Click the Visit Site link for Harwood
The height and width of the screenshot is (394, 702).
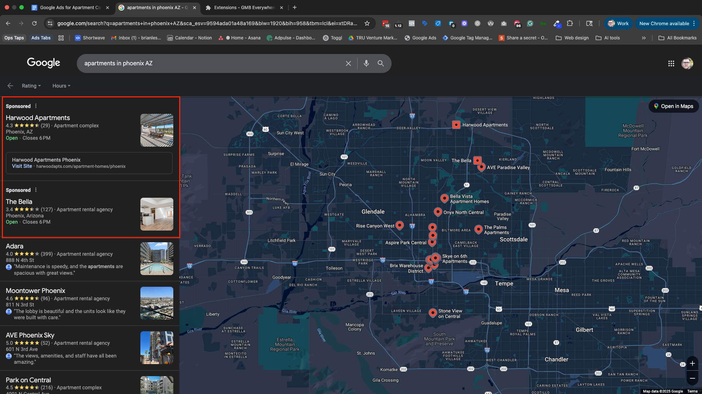click(22, 166)
